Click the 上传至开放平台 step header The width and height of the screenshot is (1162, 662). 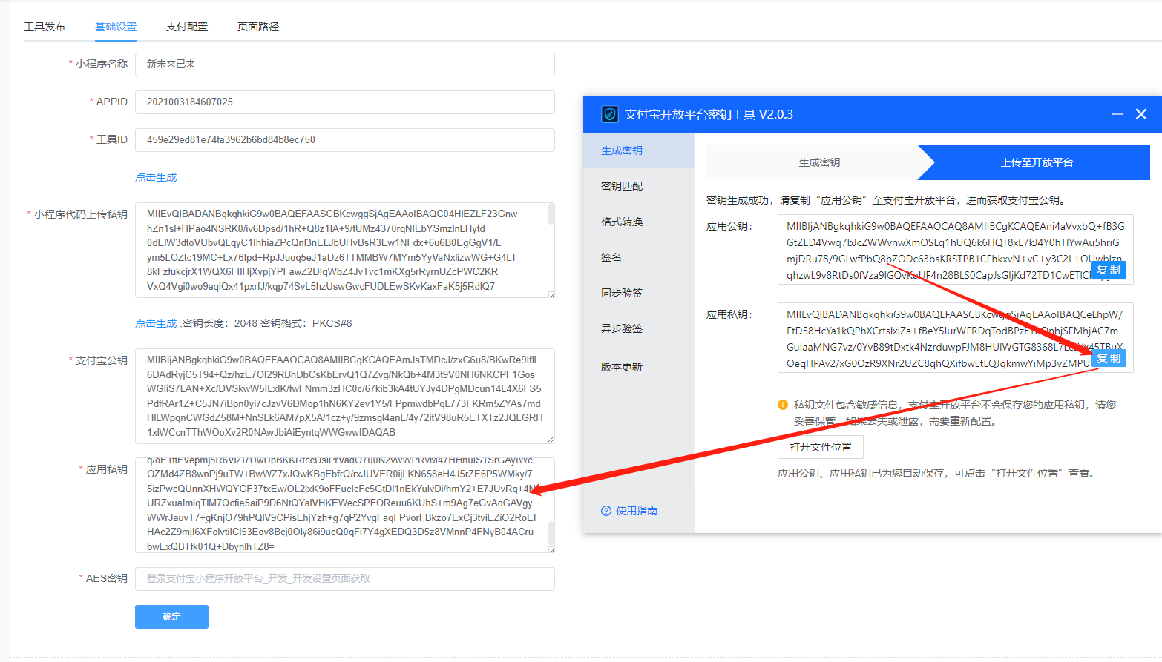click(1037, 162)
